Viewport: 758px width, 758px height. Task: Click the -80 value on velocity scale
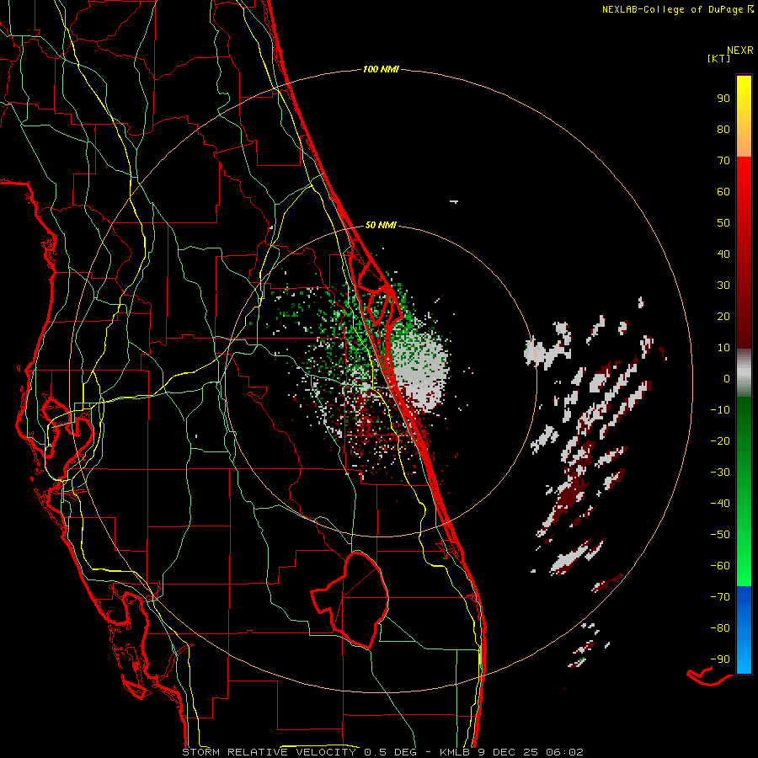click(x=720, y=628)
